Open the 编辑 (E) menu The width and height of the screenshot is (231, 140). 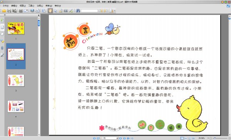click(14, 6)
